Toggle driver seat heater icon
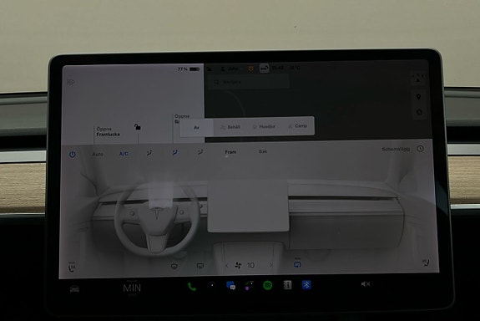The height and width of the screenshot is (321, 480). point(72,267)
